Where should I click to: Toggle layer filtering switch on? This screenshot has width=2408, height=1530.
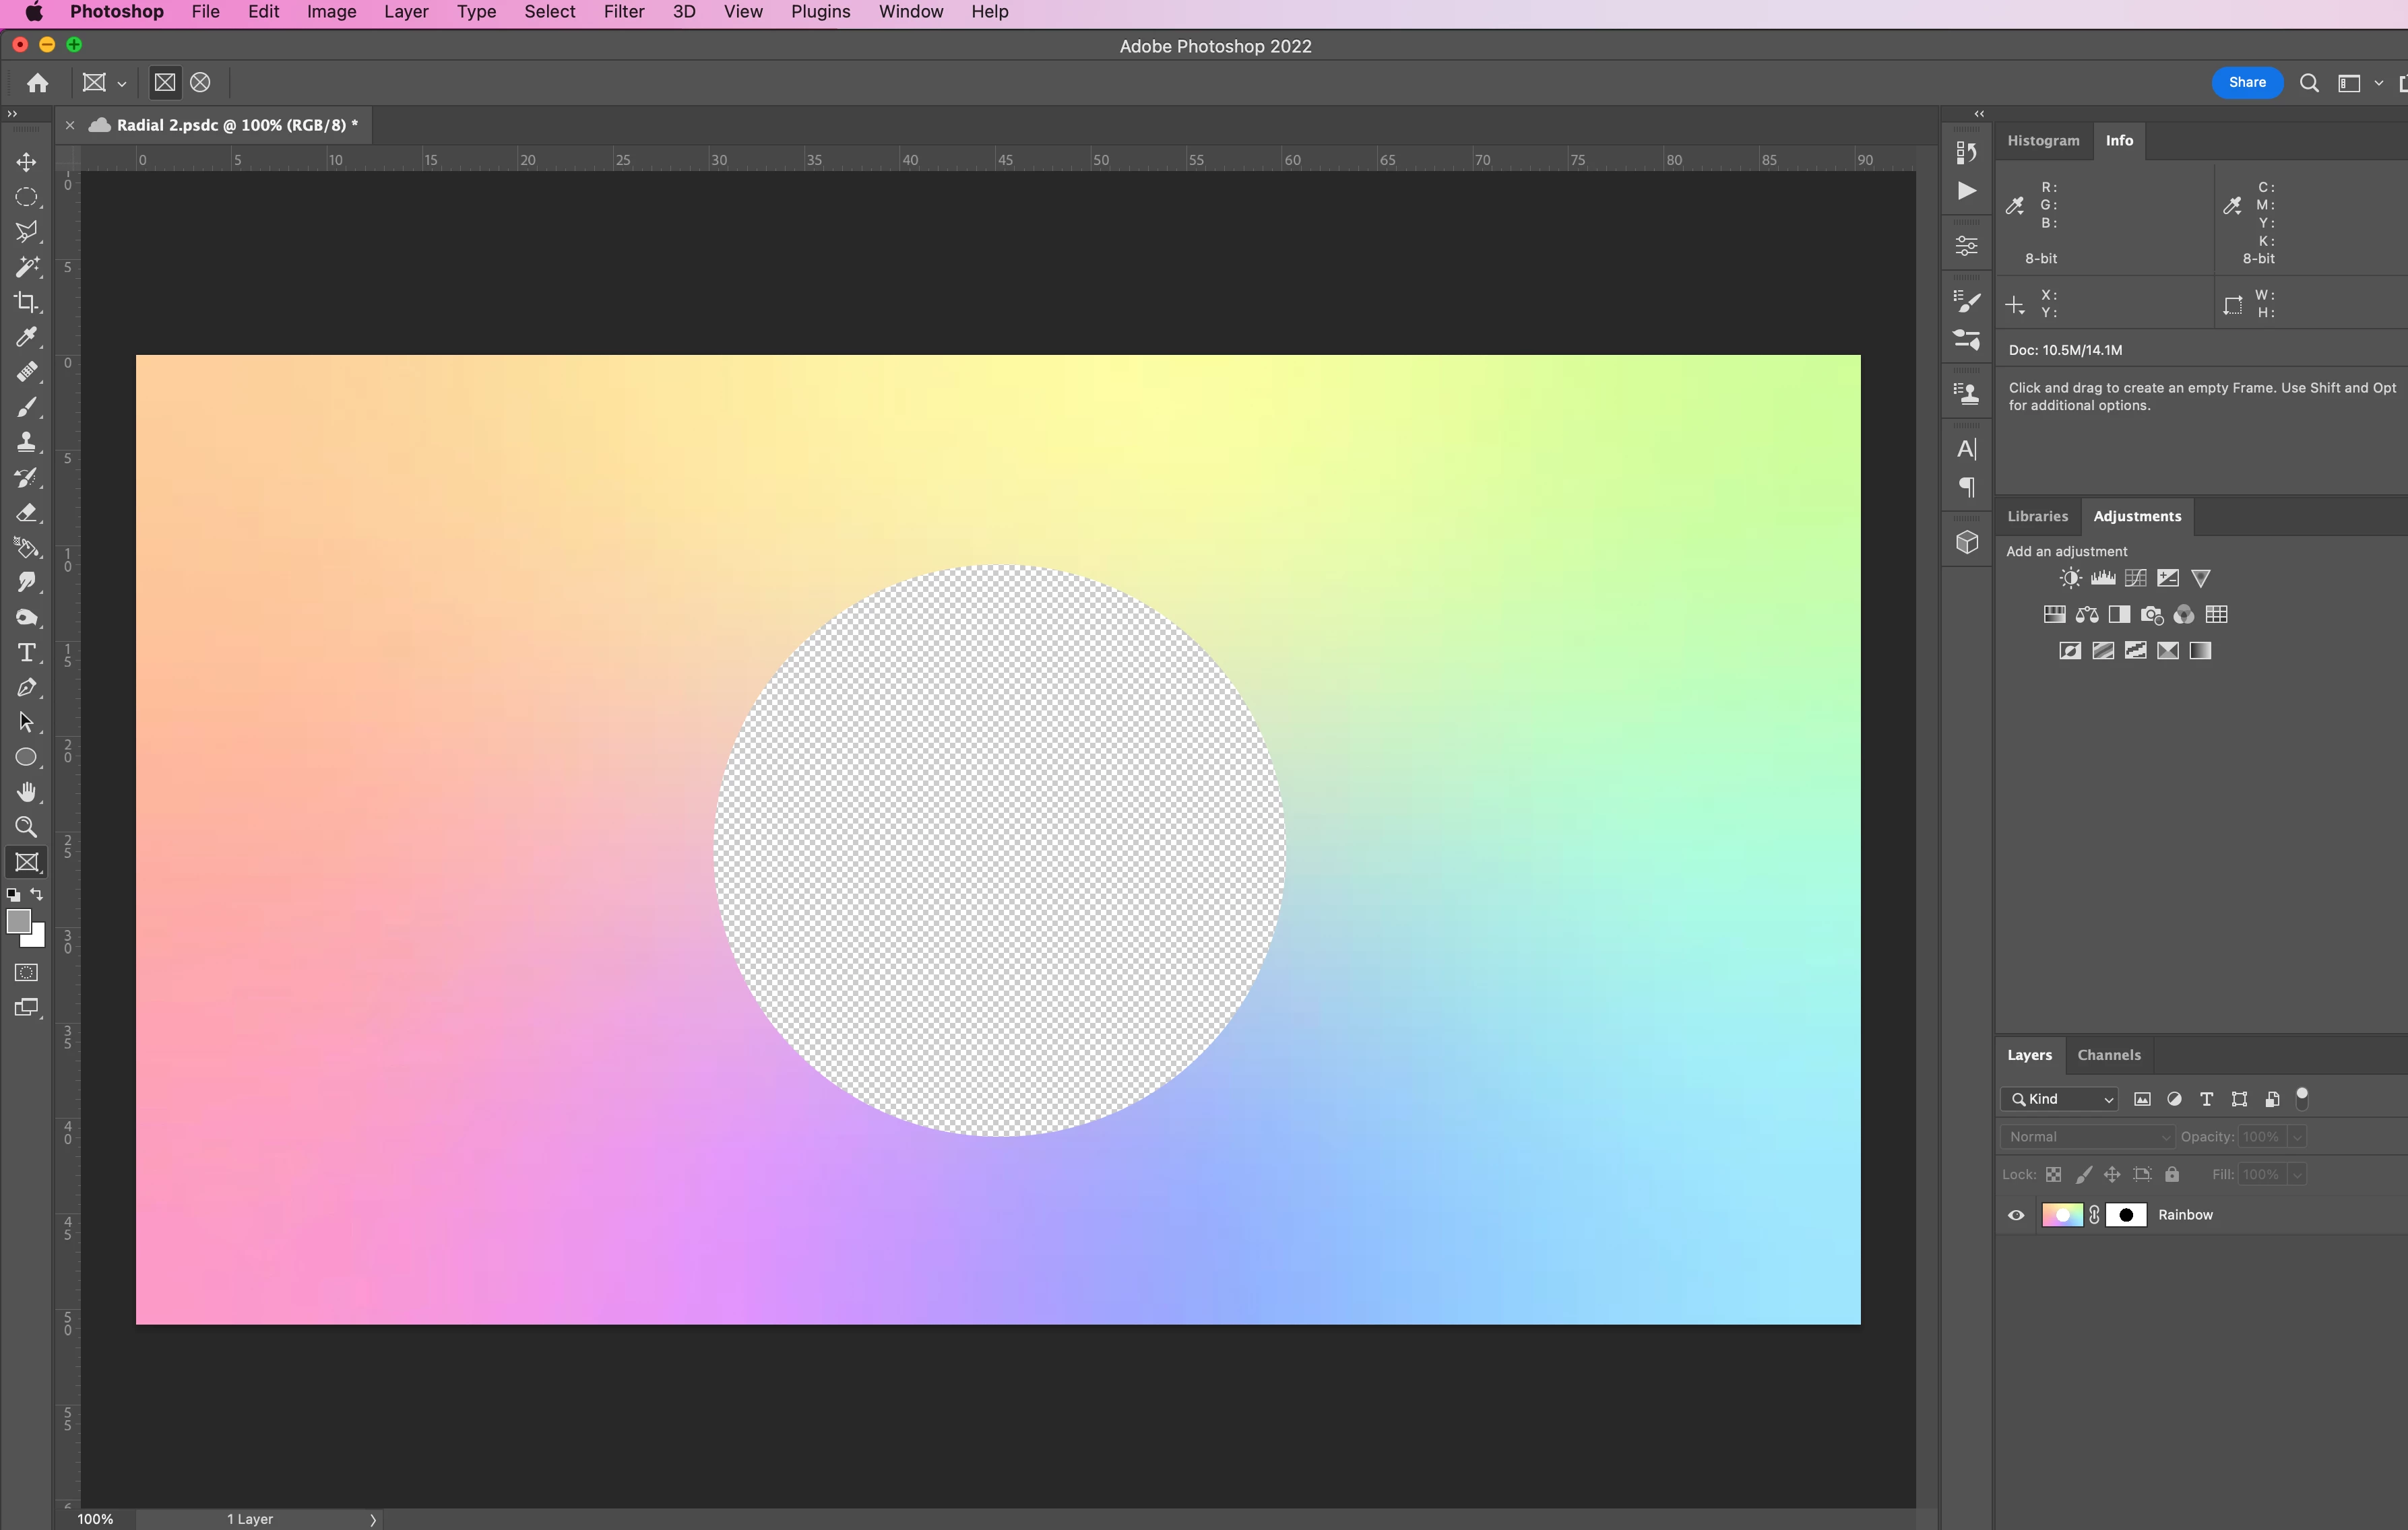(2302, 1098)
